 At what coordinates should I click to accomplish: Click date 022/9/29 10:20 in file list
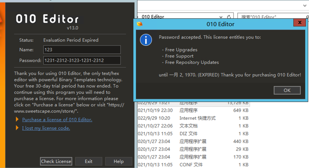[x=154, y=118]
